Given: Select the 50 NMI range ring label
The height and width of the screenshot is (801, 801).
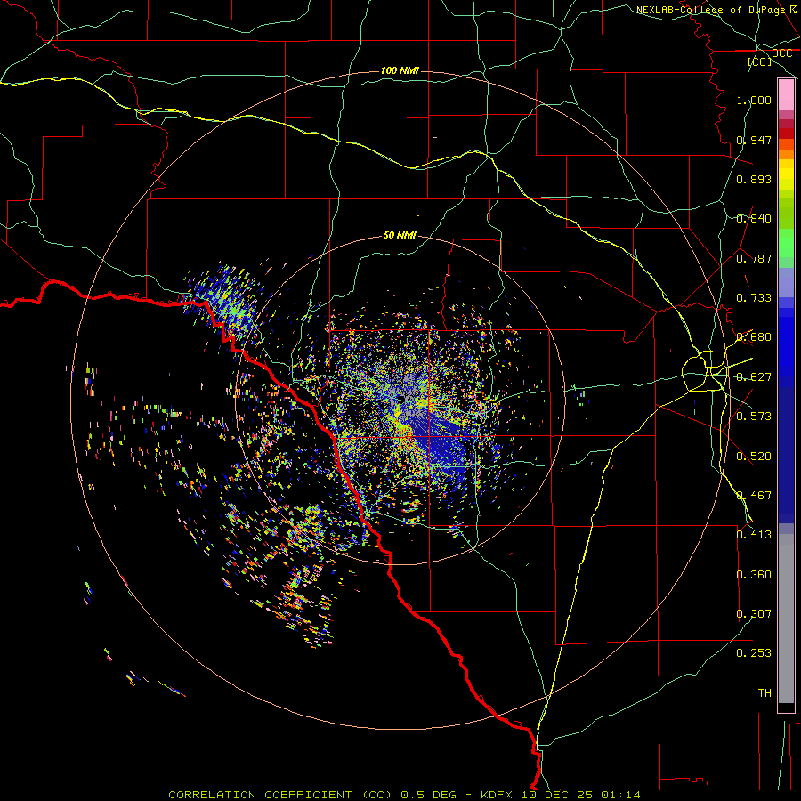Looking at the screenshot, I should 400,235.
